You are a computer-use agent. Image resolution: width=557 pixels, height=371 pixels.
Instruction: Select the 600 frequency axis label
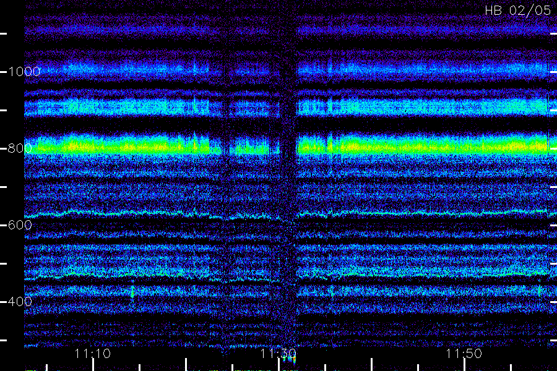[x=20, y=225]
